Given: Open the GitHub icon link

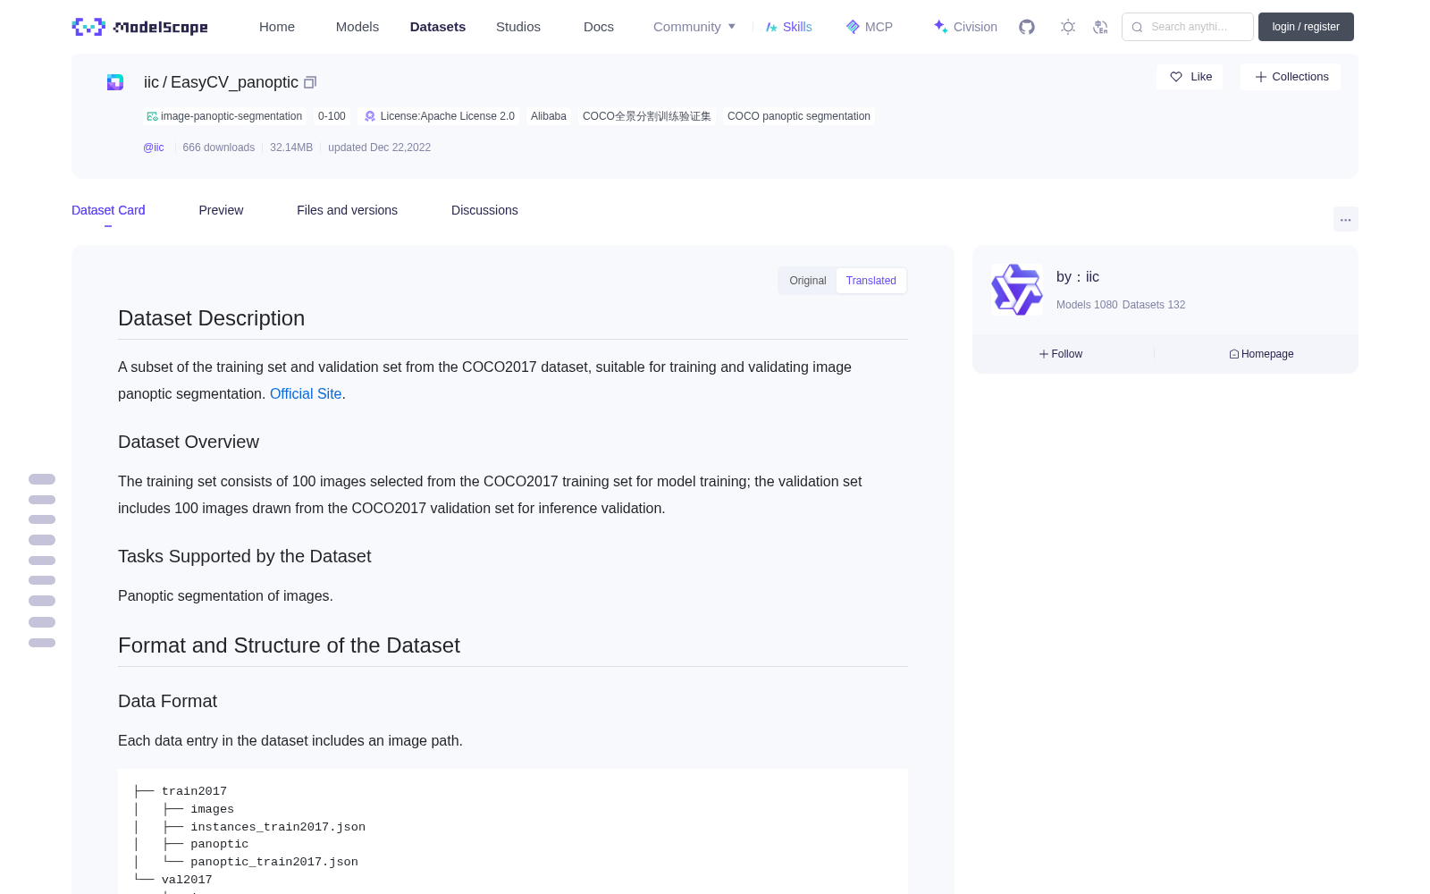Looking at the screenshot, I should coord(1027,27).
